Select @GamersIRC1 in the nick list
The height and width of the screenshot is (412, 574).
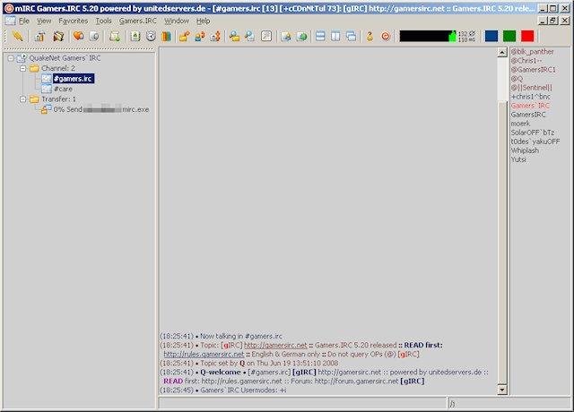[534, 70]
